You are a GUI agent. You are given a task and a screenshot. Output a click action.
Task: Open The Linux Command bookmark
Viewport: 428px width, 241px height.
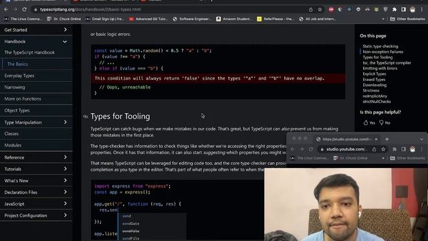coord(23,19)
